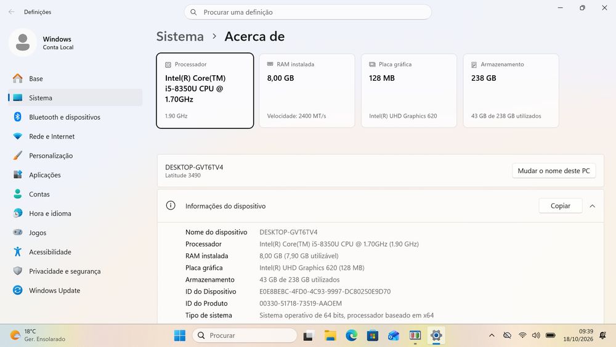Select the RAM instalada card

pos(307,91)
